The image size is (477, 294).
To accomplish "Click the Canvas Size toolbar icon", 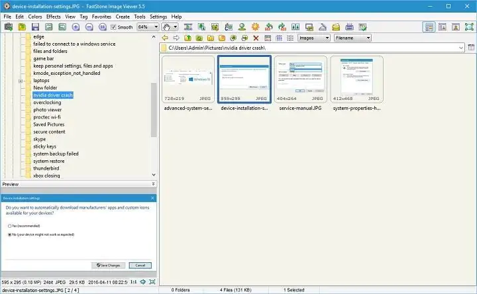I will pos(215,27).
